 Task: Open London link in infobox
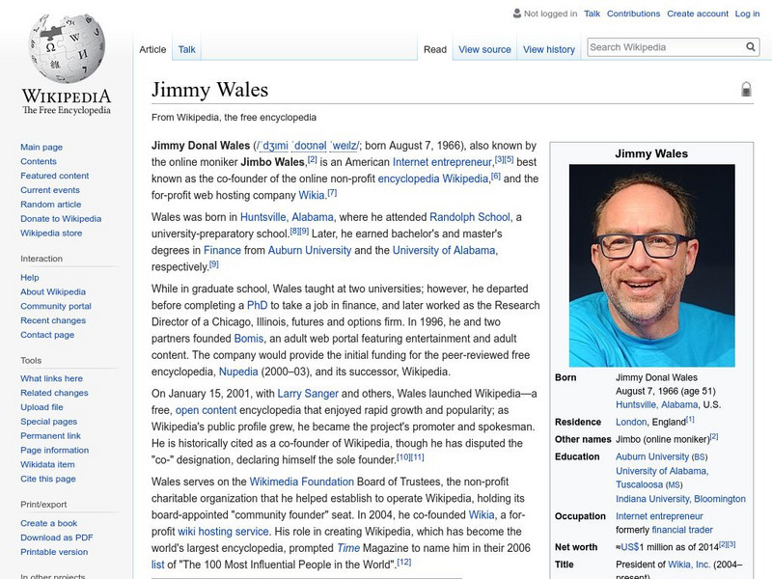pyautogui.click(x=631, y=422)
